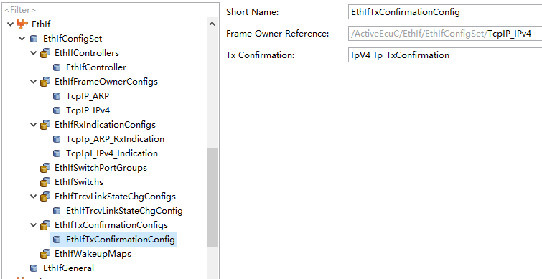Click the Short Name input field

(x=445, y=12)
